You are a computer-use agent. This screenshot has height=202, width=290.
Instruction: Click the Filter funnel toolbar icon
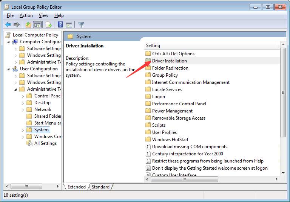[x=81, y=24]
